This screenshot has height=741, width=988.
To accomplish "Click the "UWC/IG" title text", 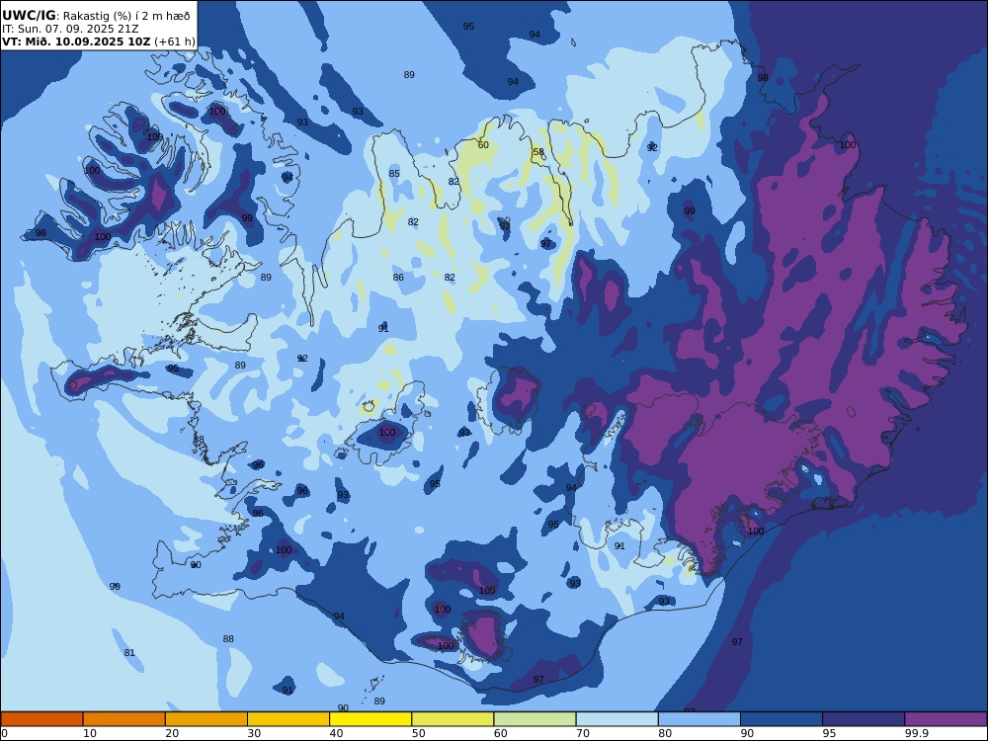I will [x=29, y=16].
